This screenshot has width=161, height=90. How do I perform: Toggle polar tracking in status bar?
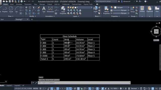point(58,88)
